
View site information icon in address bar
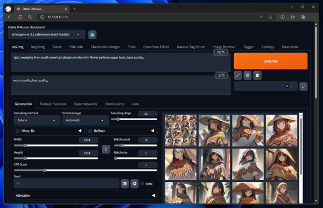click(x=42, y=17)
